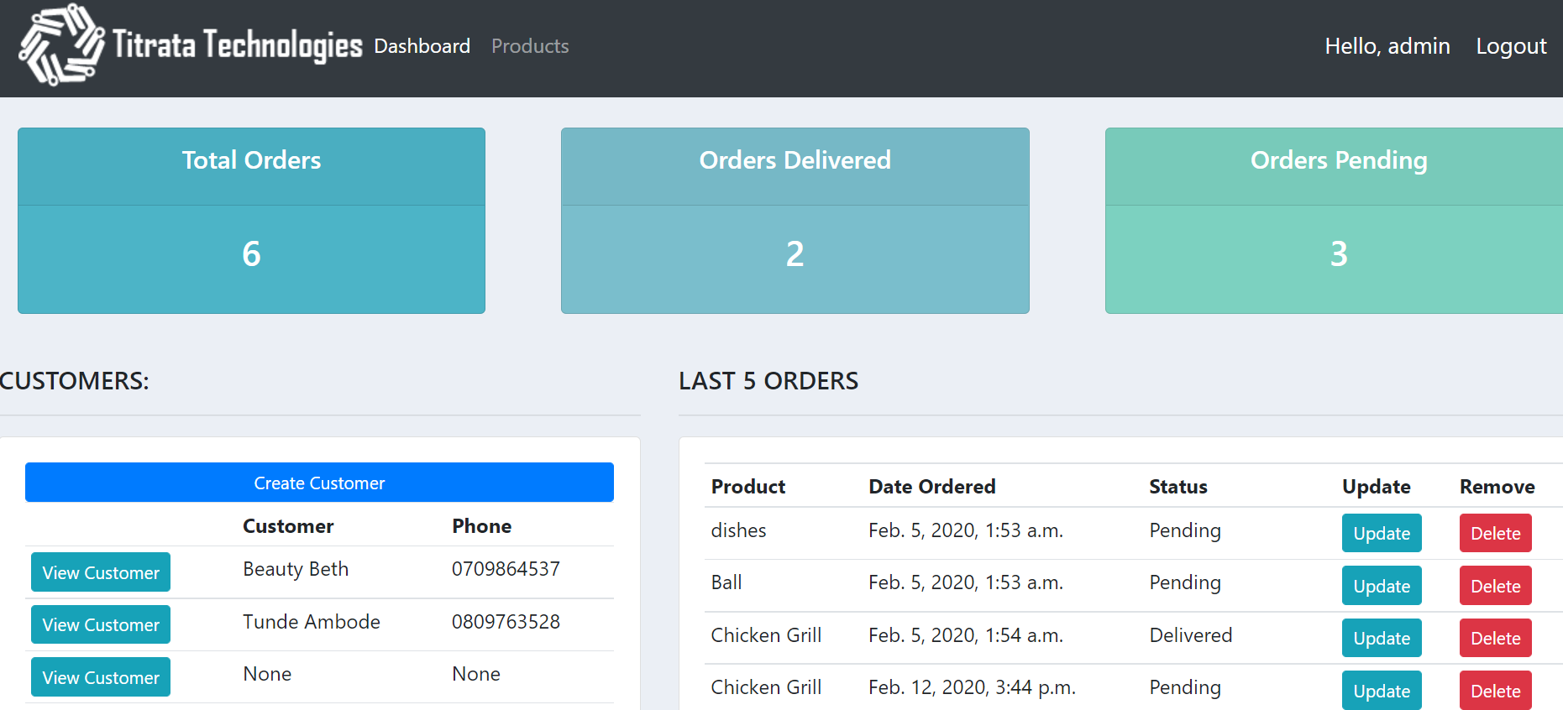Viewport: 1563px width, 710px height.
Task: Click the Orders Delivered card
Action: pos(795,221)
